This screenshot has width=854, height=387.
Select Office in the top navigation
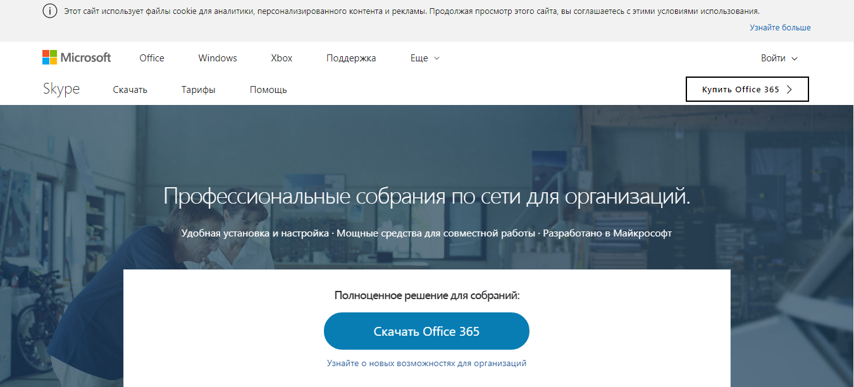coord(151,58)
